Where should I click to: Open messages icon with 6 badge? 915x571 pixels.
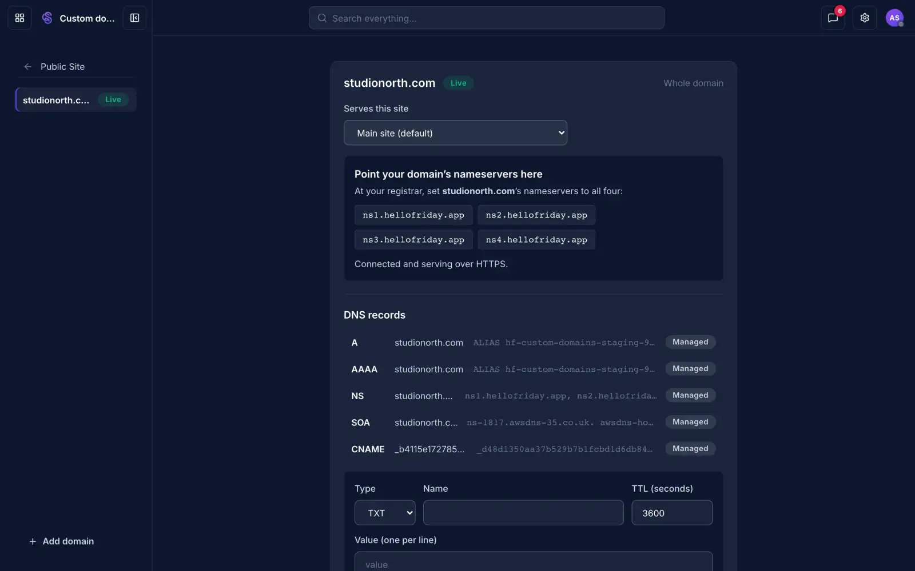(833, 18)
